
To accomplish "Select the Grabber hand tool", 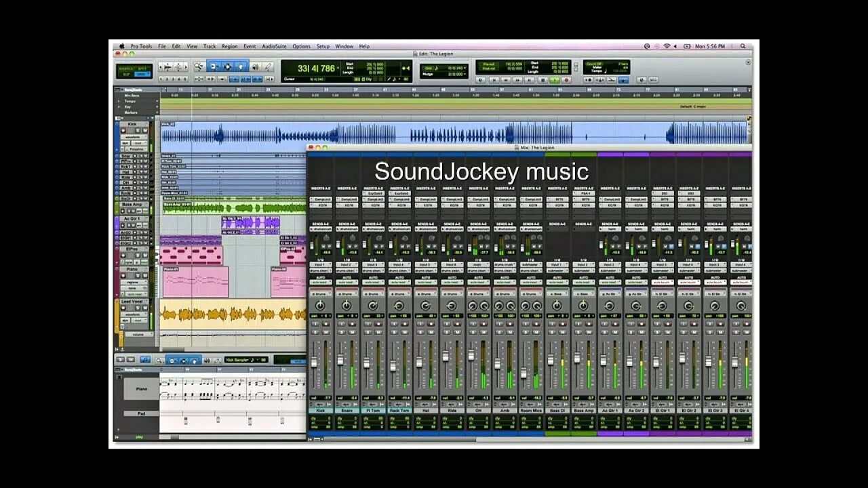I will click(x=241, y=67).
